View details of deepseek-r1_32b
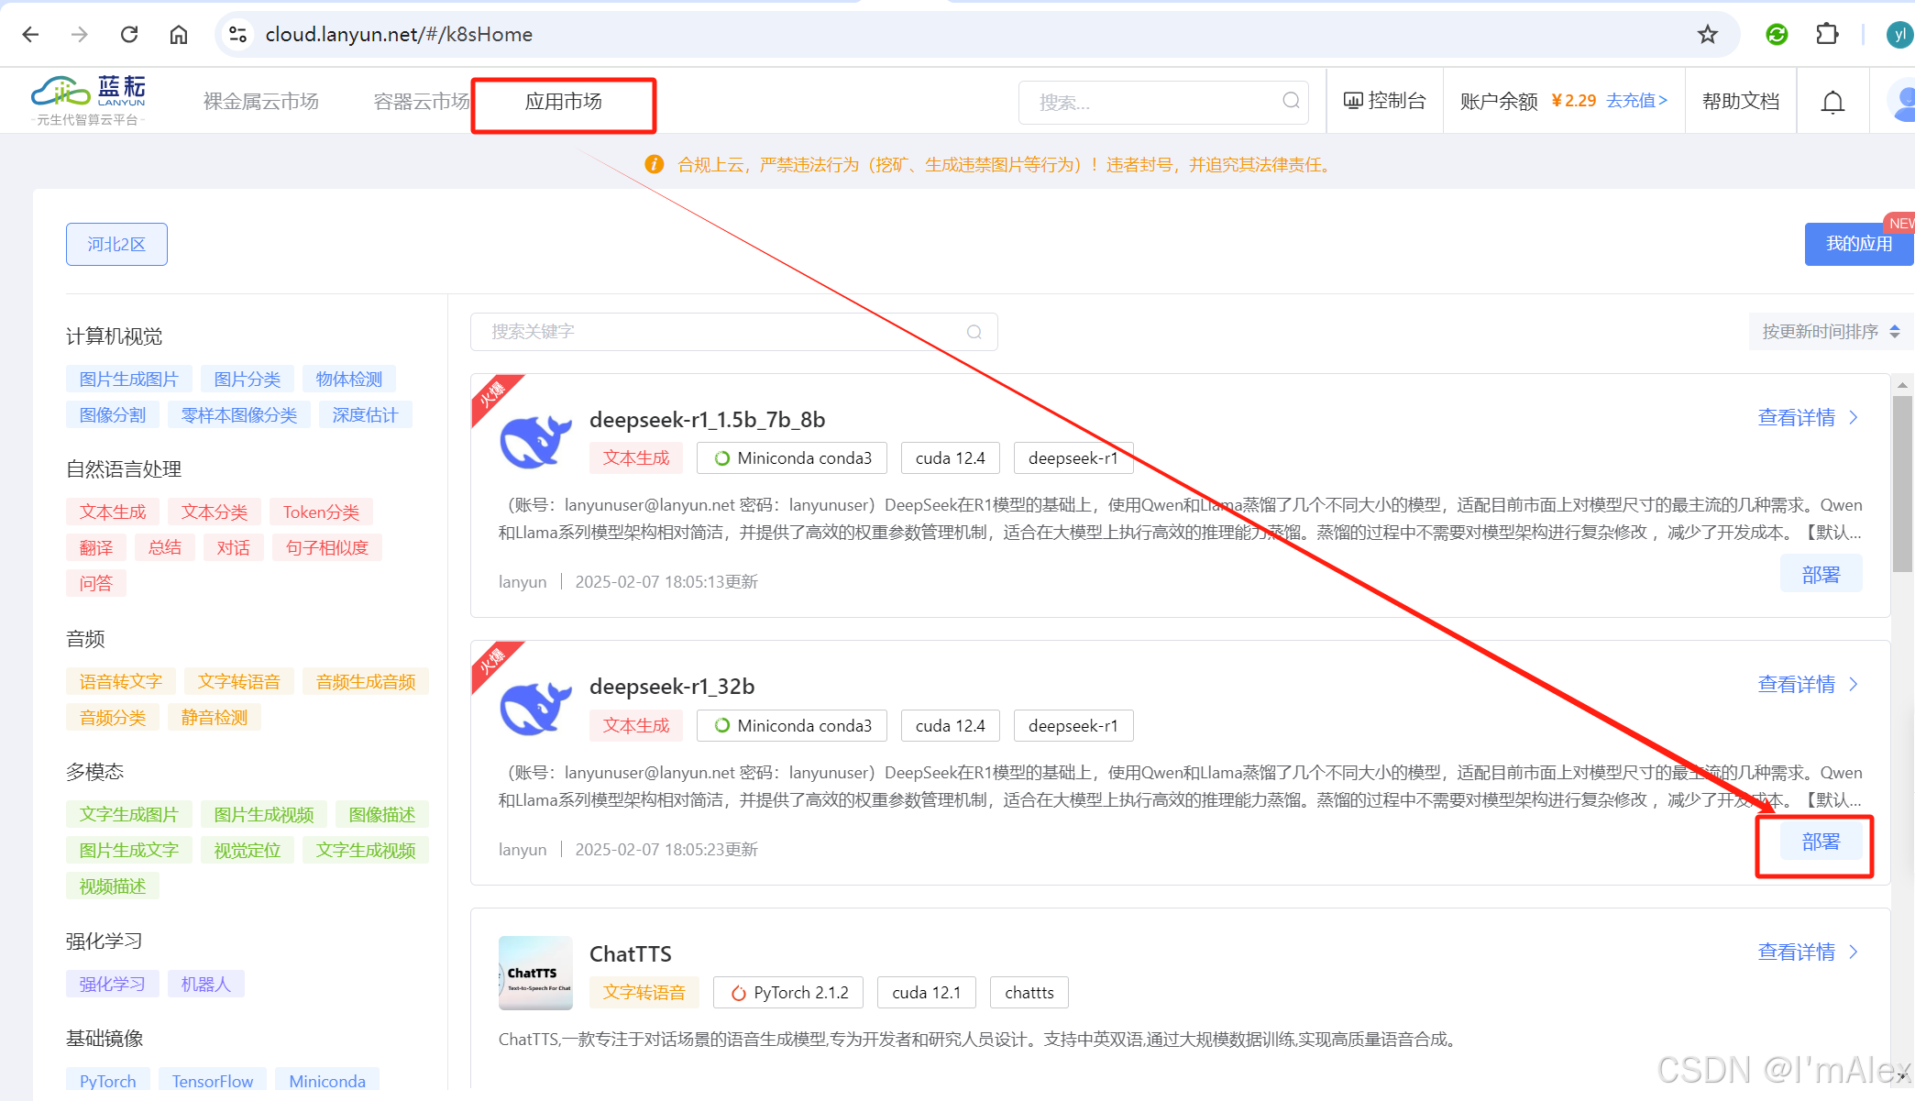This screenshot has width=1915, height=1101. (x=1807, y=685)
